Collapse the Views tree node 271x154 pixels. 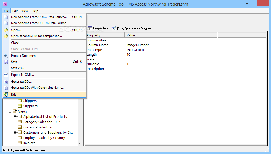[x=10, y=111]
